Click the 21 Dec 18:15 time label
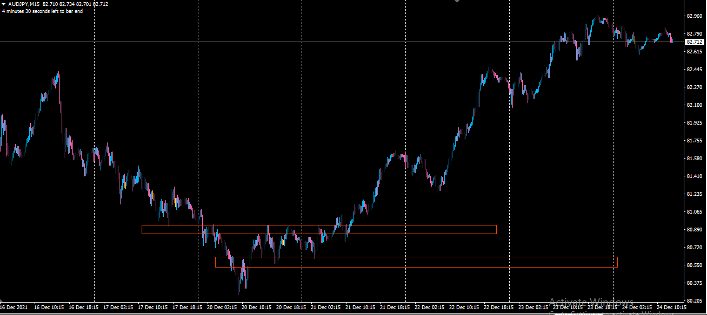The height and width of the screenshot is (315, 707). [x=395, y=307]
